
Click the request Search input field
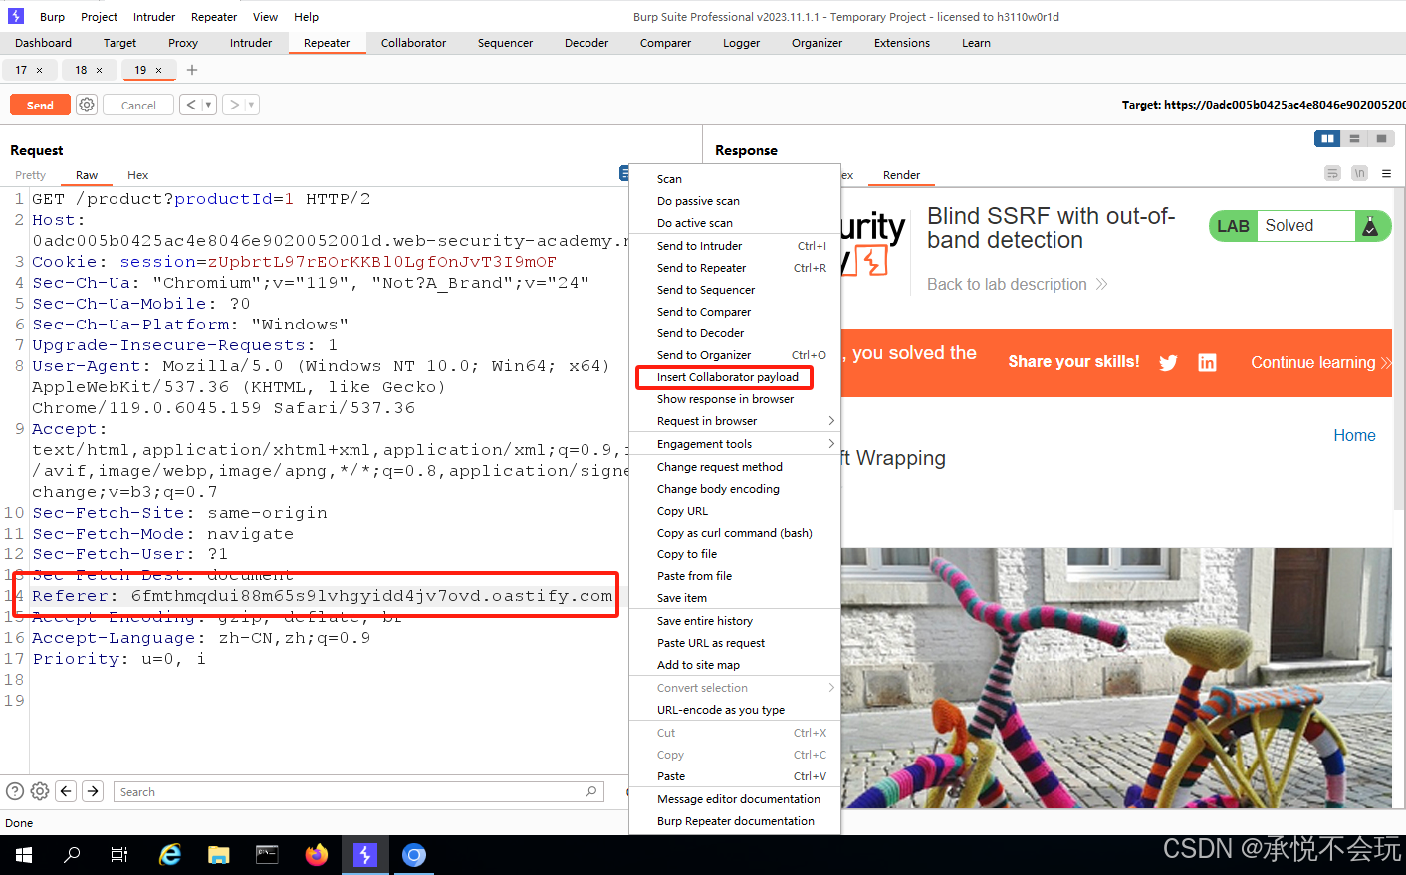click(x=349, y=792)
